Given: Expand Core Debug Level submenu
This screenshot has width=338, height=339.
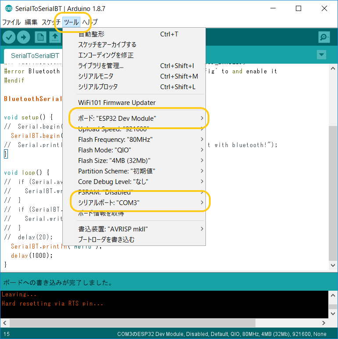Looking at the screenshot, I should click(134, 182).
